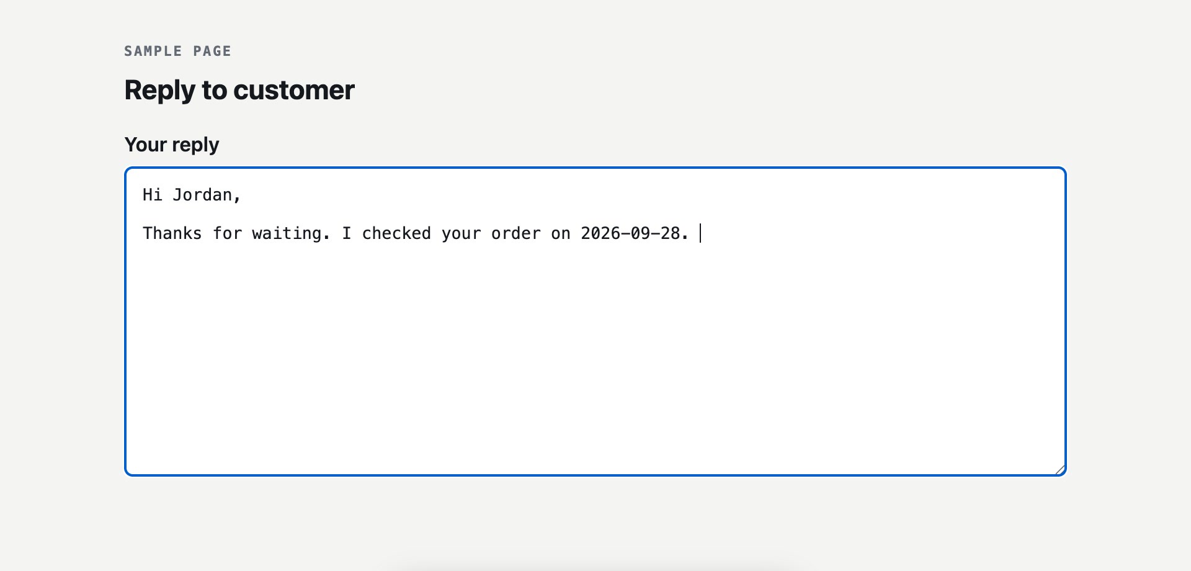Click the standalone "I" in the reply
Viewport: 1191px width, 571px height.
point(347,233)
